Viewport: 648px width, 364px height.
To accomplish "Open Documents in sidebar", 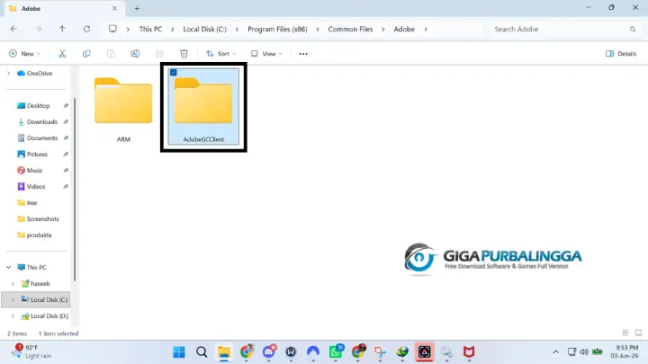I will tap(41, 138).
